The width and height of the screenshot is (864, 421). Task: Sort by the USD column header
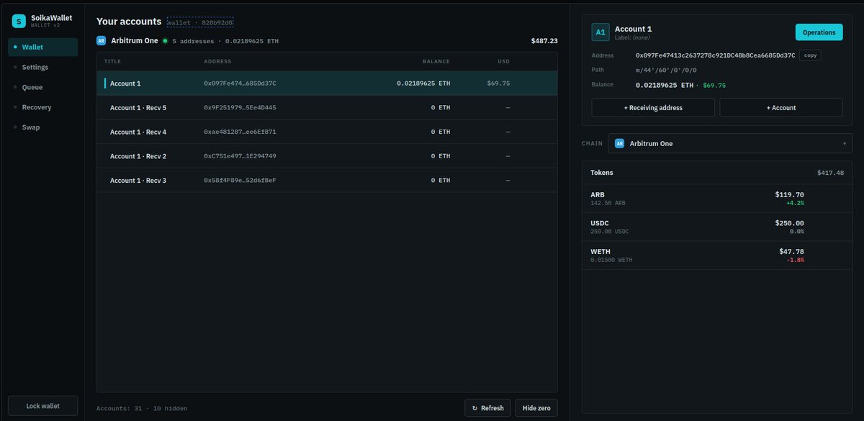click(504, 62)
